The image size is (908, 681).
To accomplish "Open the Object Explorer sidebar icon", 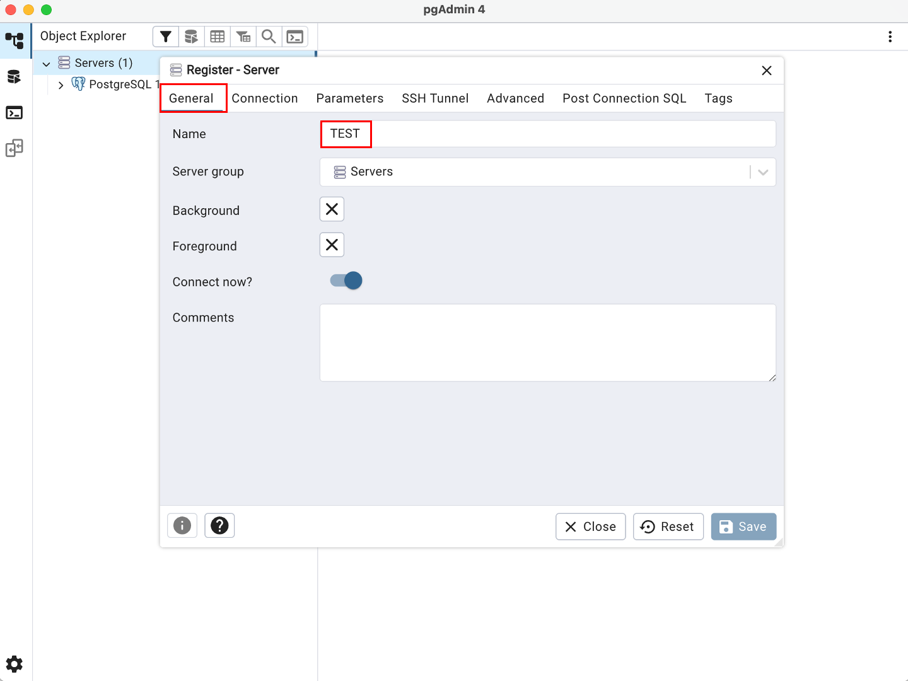I will tap(15, 41).
